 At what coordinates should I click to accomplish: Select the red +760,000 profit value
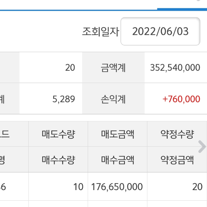pos(181,99)
